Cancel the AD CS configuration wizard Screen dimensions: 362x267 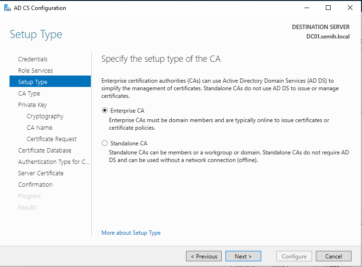333,257
